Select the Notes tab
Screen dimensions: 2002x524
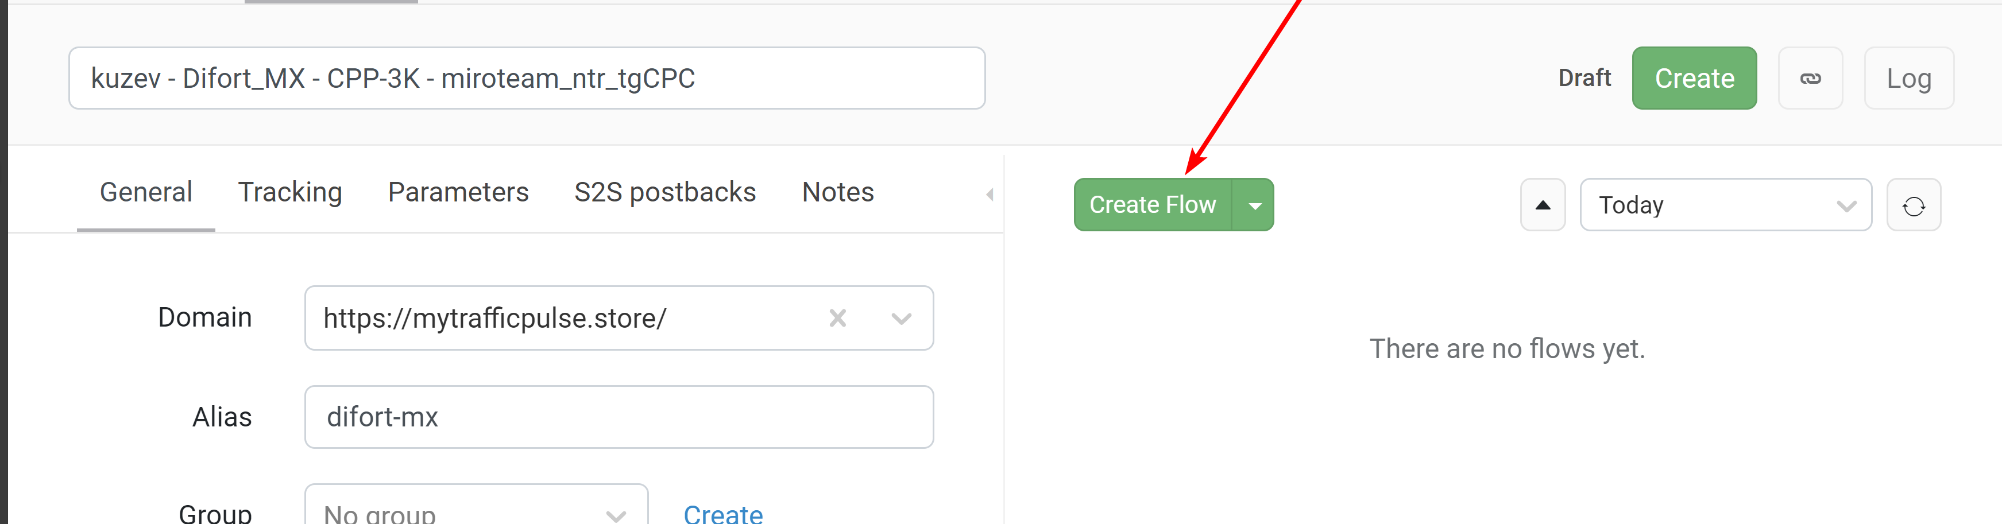[838, 192]
